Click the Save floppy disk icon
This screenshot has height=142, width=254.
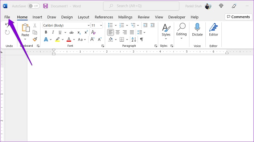coord(45,6)
